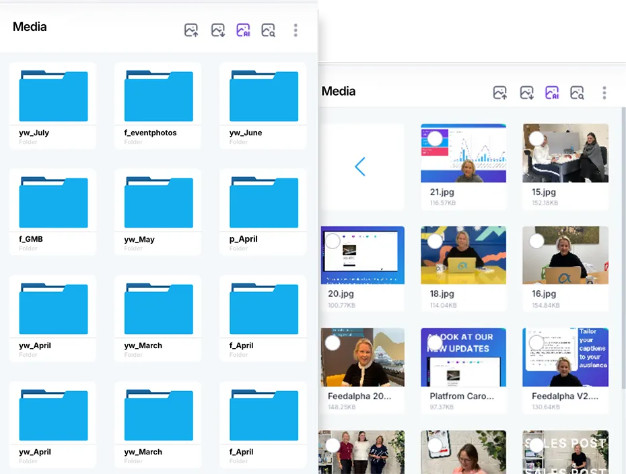
Task: Click import image icon above the photo grid
Action: pos(526,93)
